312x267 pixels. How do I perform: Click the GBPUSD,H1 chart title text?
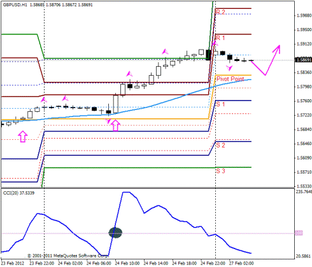point(15,4)
